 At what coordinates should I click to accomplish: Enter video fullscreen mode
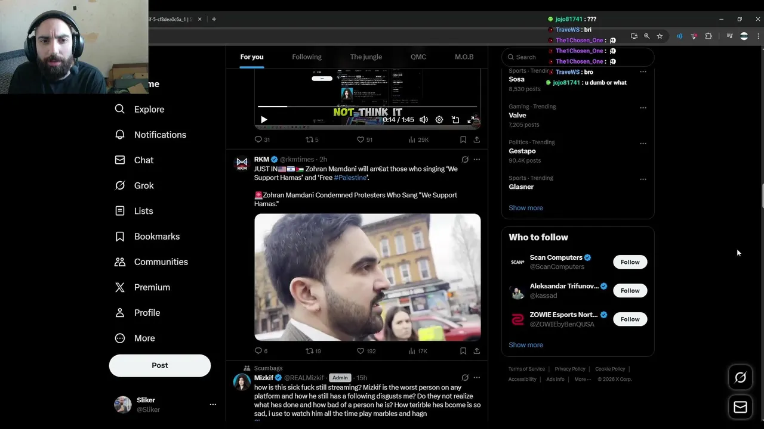471,120
